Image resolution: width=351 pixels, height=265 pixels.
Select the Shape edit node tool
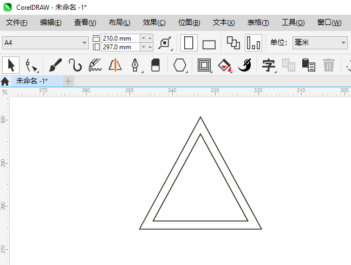[31, 65]
